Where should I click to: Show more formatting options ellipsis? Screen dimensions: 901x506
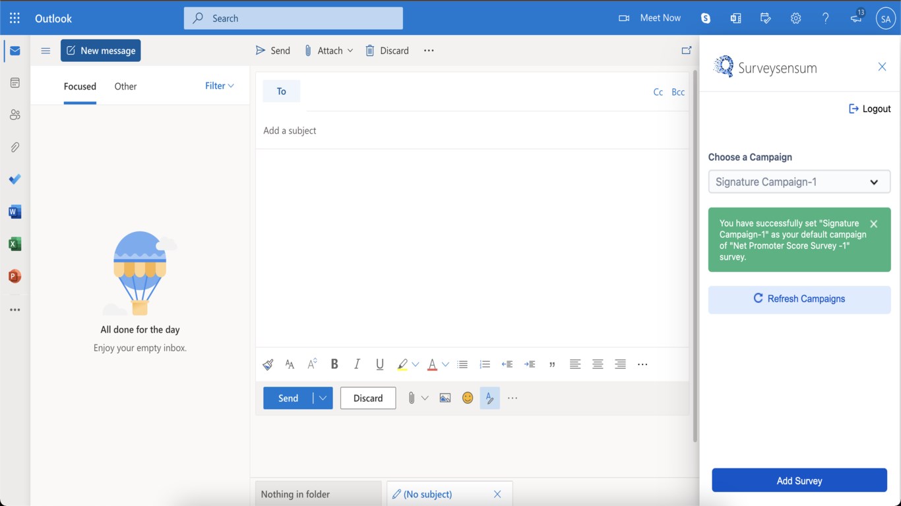click(x=642, y=364)
